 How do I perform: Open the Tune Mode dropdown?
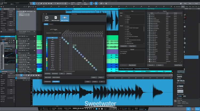(11, 25)
